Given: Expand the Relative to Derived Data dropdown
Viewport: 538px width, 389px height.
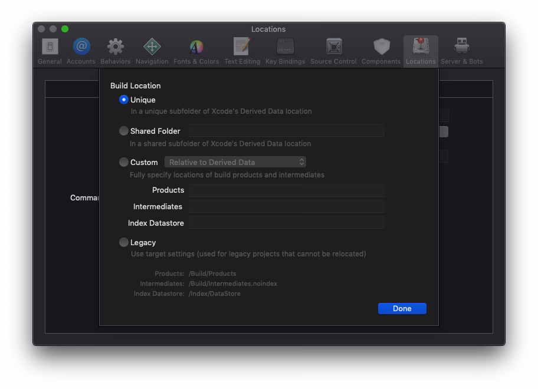Looking at the screenshot, I should pyautogui.click(x=235, y=162).
